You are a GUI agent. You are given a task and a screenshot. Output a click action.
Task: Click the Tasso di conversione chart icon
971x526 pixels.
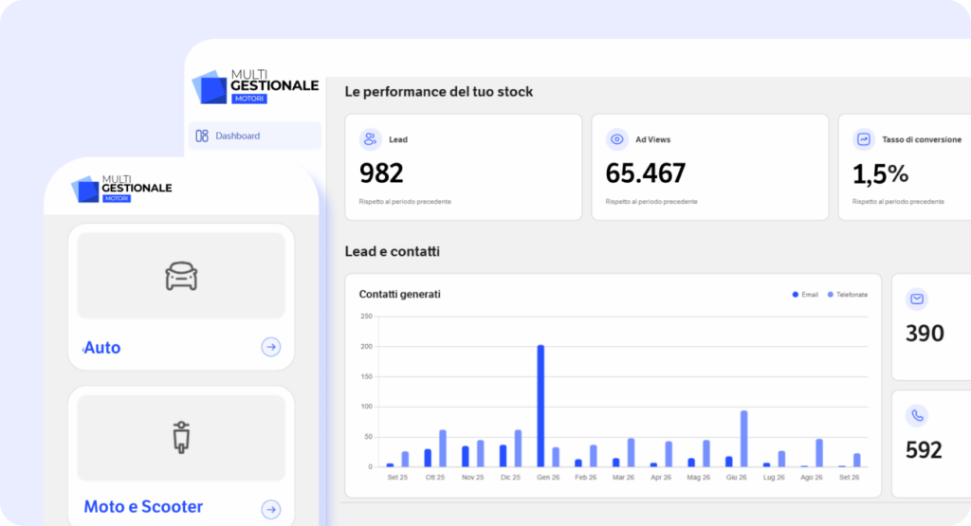[863, 139]
